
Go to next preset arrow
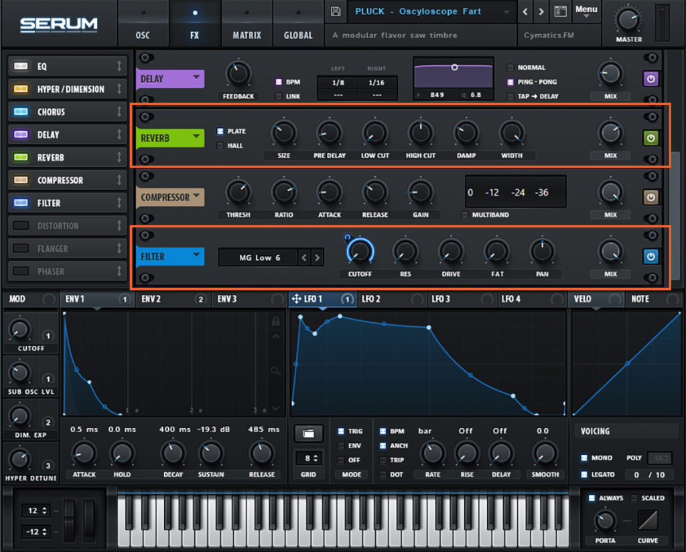point(541,12)
